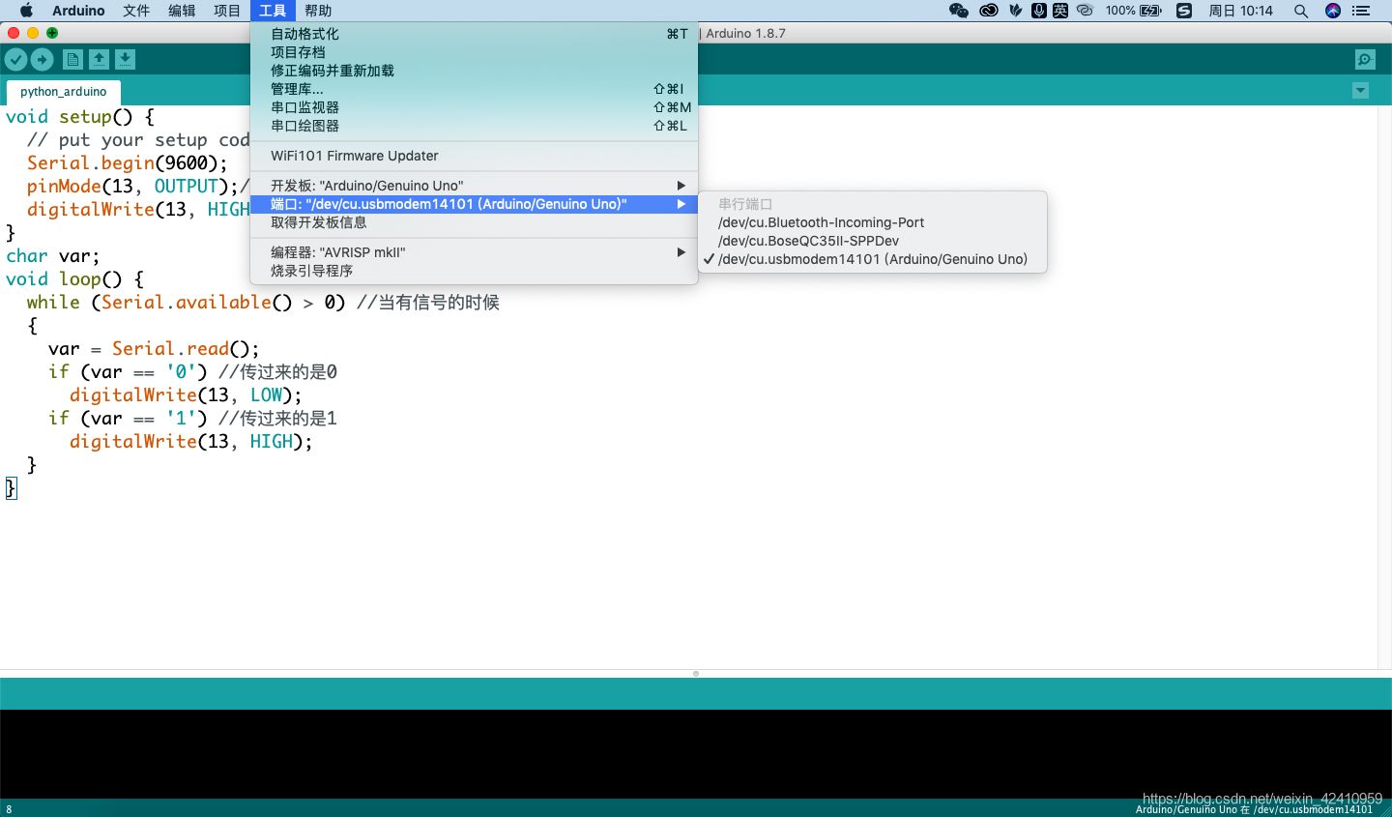Click 'void loop() {' code line

pos(74,279)
